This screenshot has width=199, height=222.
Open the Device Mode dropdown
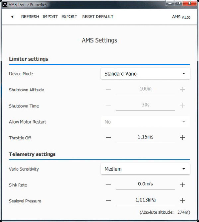(145, 74)
